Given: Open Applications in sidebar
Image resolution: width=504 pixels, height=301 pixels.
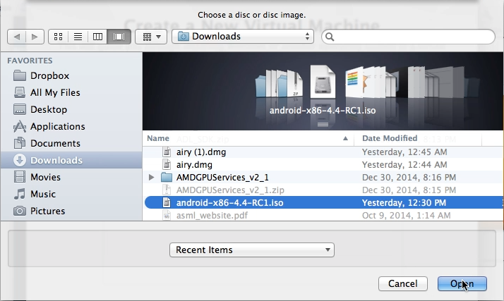Looking at the screenshot, I should 49,127.
